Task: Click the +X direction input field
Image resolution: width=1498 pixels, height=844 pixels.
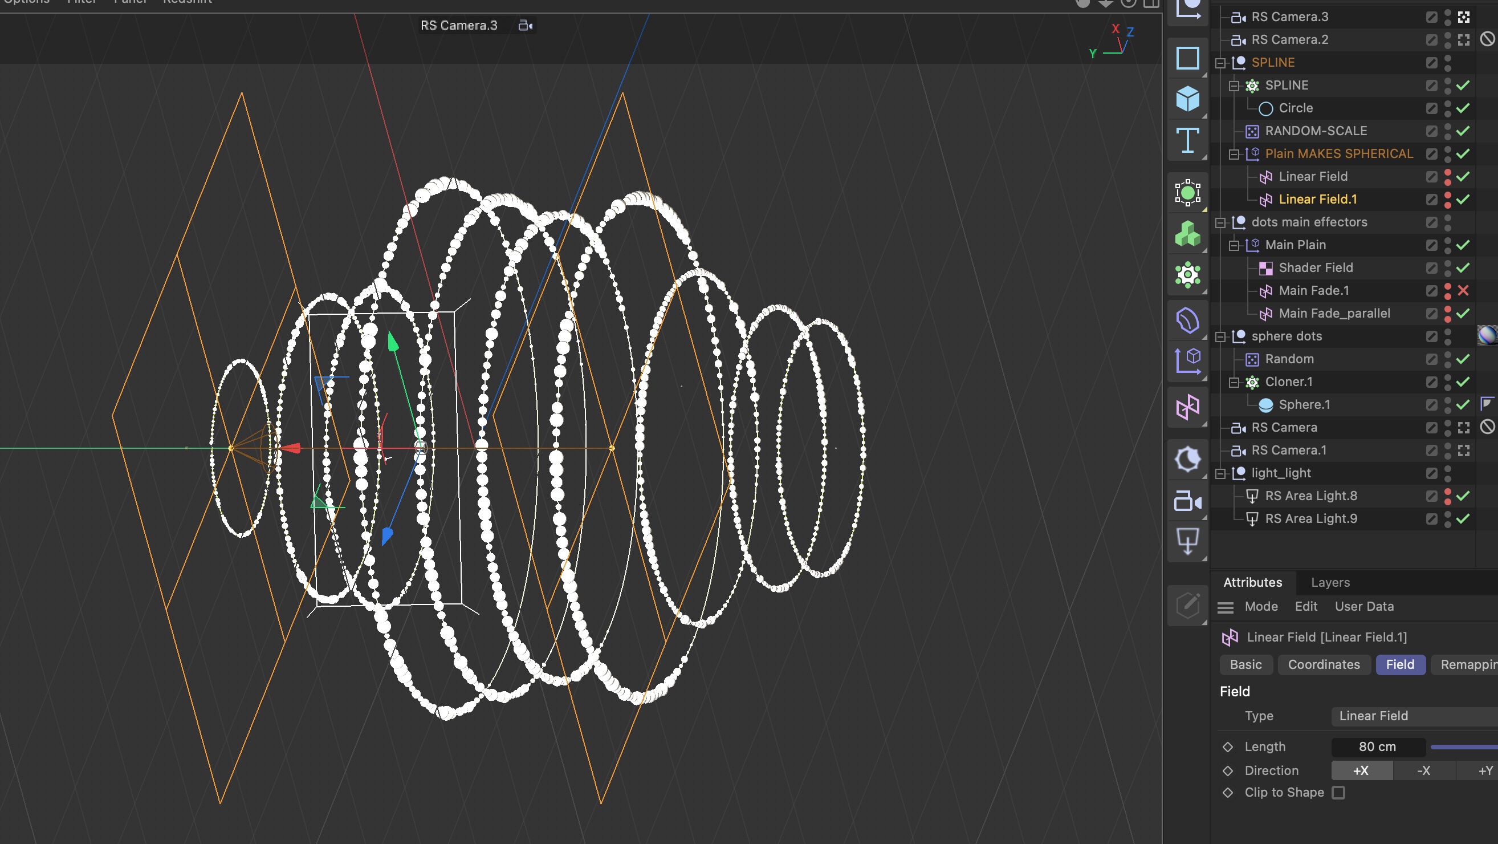Action: [1362, 770]
